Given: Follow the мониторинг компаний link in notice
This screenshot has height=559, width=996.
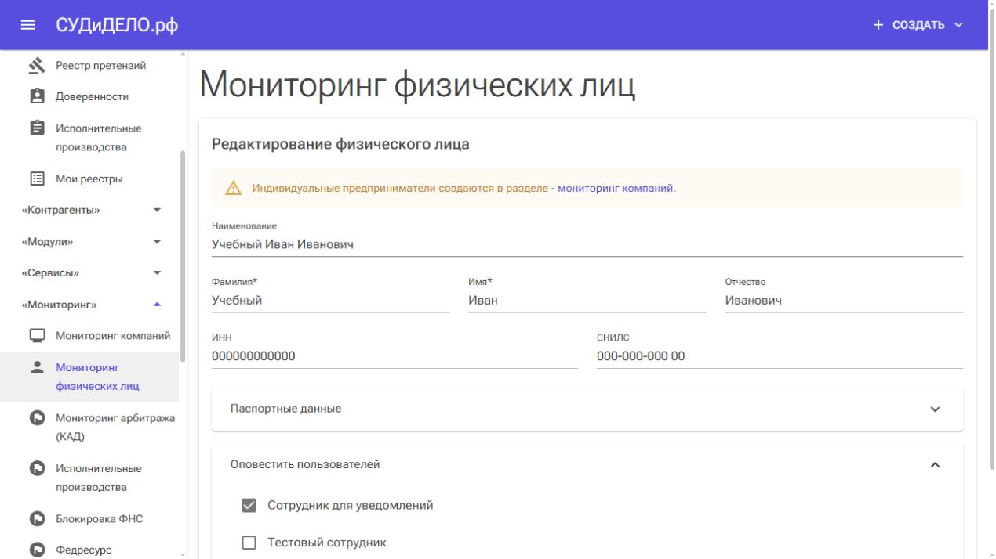Looking at the screenshot, I should (616, 188).
